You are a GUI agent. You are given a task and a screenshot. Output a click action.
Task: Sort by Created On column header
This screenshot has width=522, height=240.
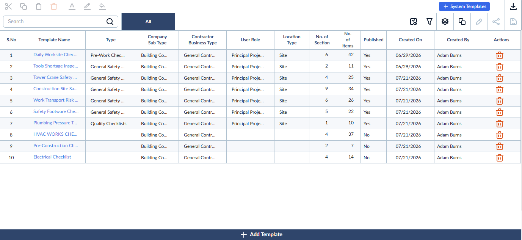(x=410, y=40)
